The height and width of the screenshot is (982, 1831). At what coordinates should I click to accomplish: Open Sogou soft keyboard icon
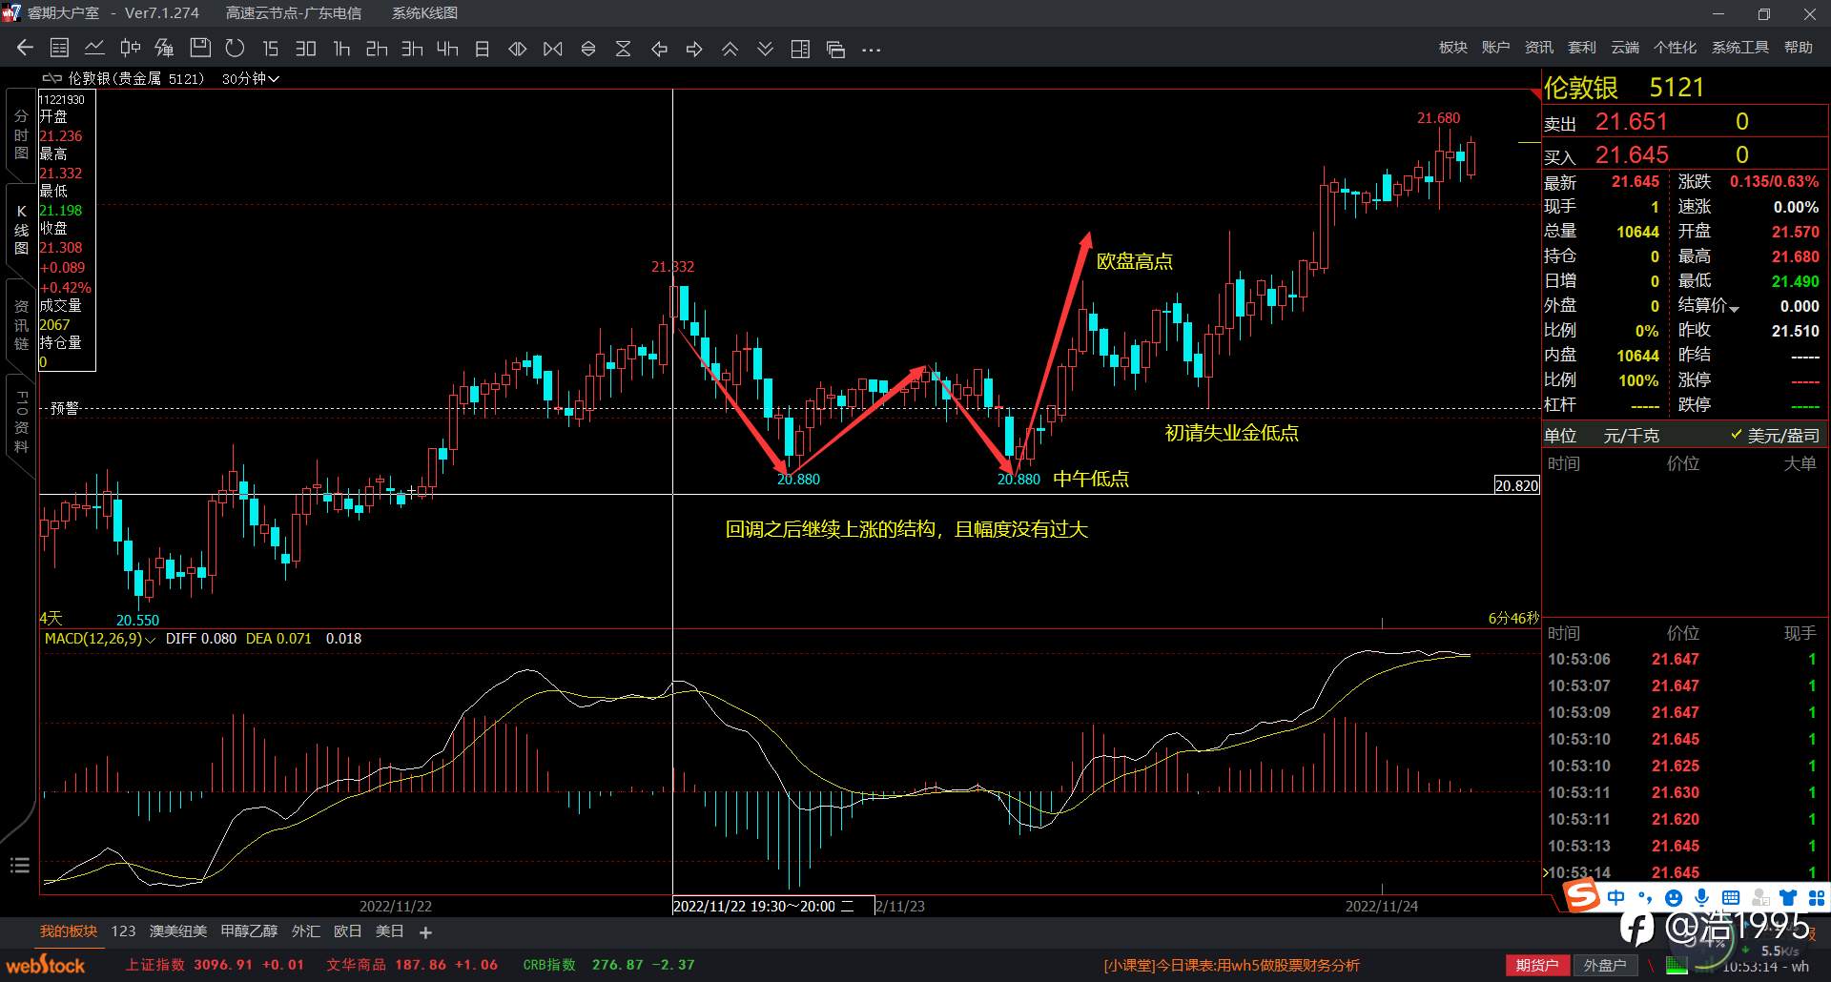[x=1731, y=897]
